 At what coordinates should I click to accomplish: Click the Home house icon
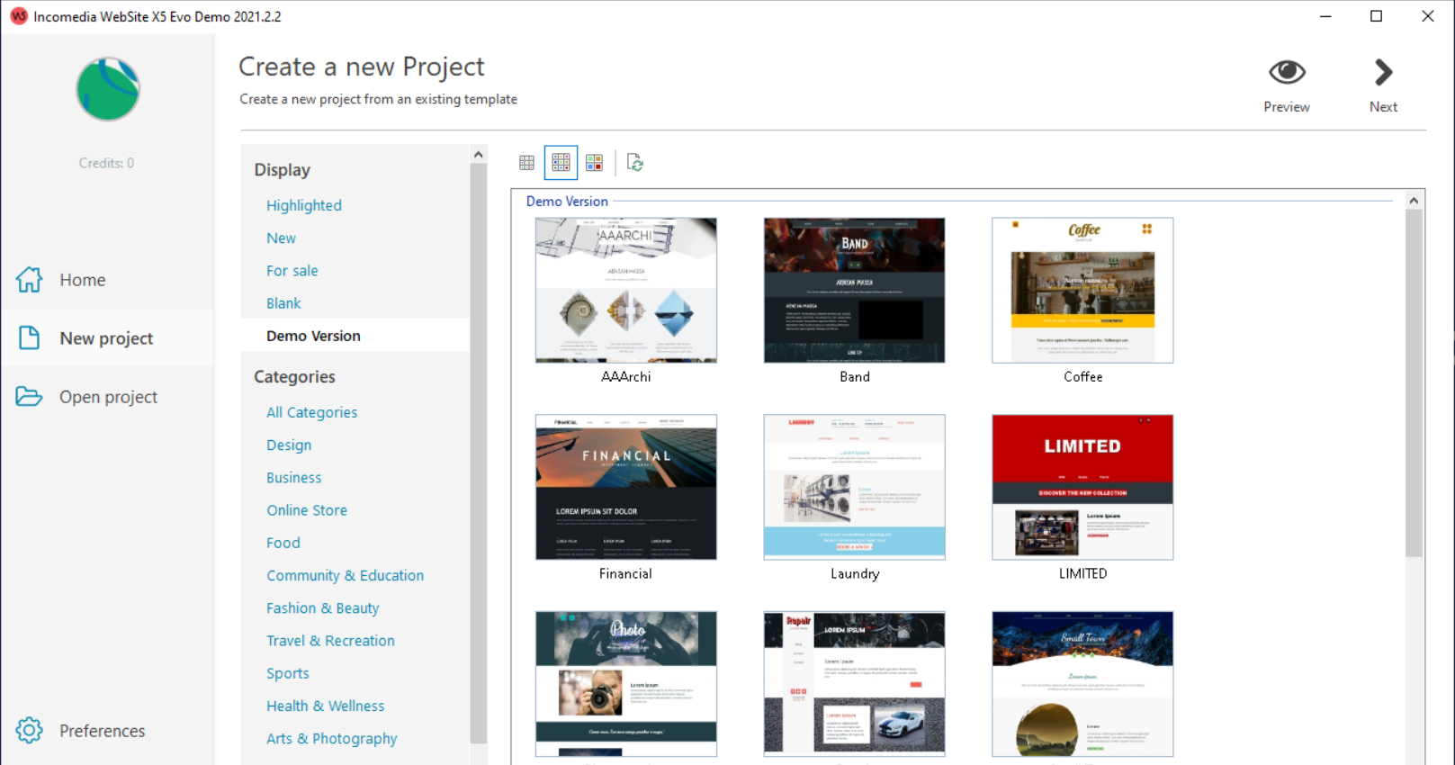[x=29, y=280]
